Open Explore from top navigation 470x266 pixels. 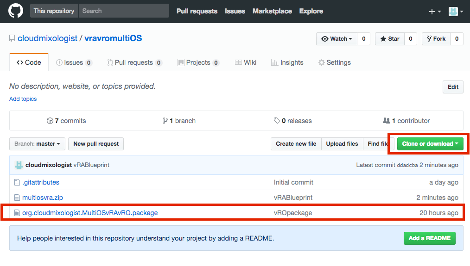(311, 11)
